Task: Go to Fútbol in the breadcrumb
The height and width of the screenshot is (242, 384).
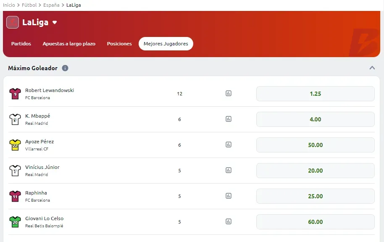Action: (29, 5)
